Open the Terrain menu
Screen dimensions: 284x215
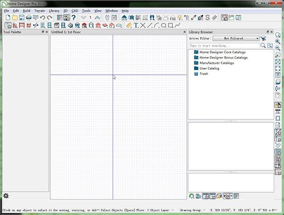pyautogui.click(x=40, y=10)
